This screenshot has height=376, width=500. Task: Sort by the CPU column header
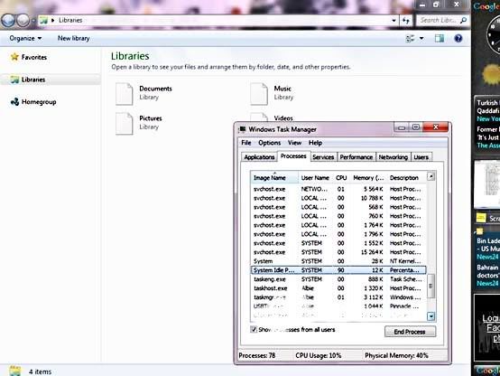(x=341, y=178)
